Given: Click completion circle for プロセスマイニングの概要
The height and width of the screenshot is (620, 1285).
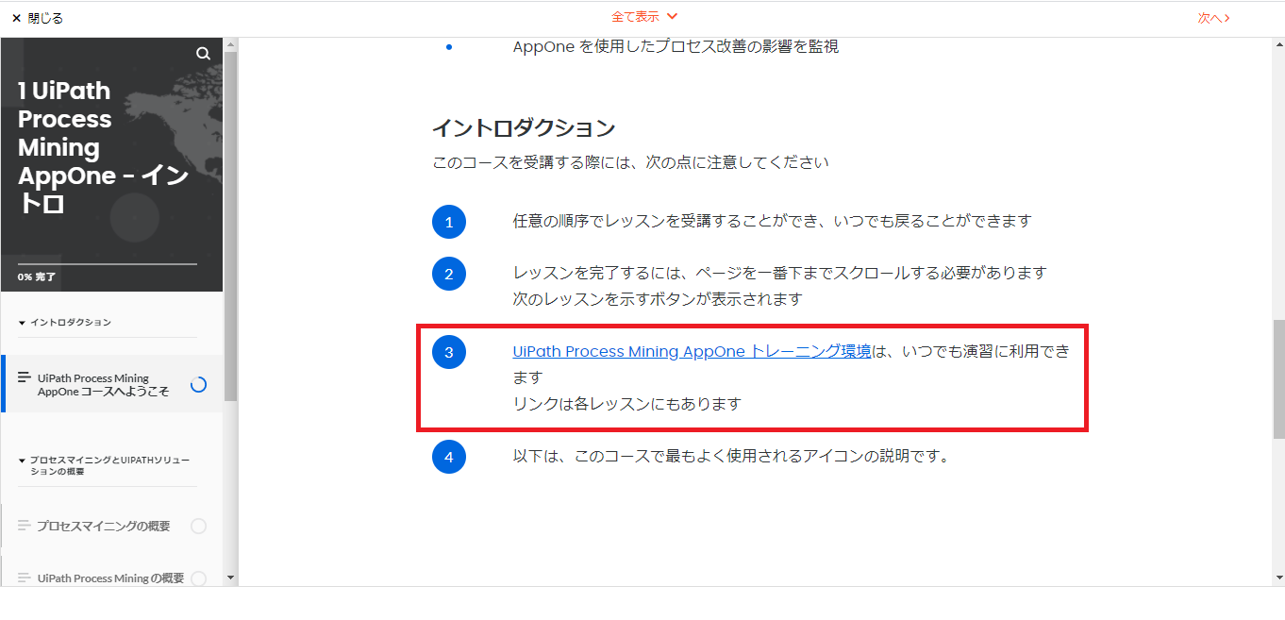Looking at the screenshot, I should [x=198, y=527].
